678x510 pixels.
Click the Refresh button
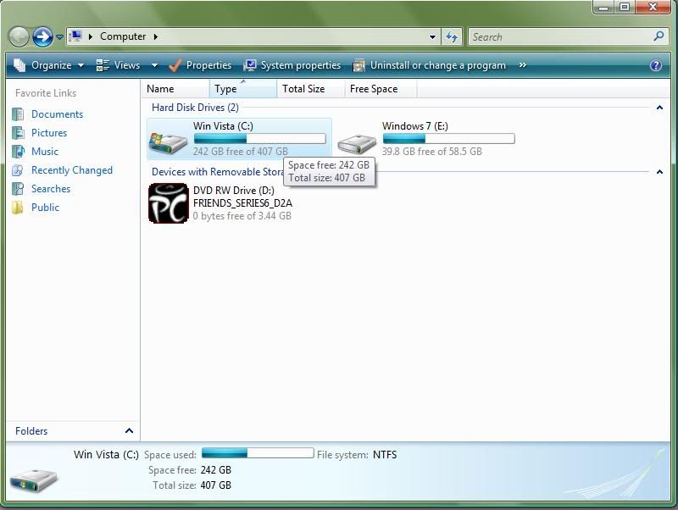click(452, 37)
